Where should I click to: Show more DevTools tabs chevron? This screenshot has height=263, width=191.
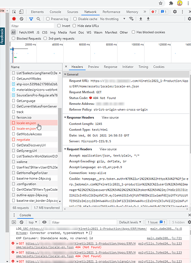point(145,12)
